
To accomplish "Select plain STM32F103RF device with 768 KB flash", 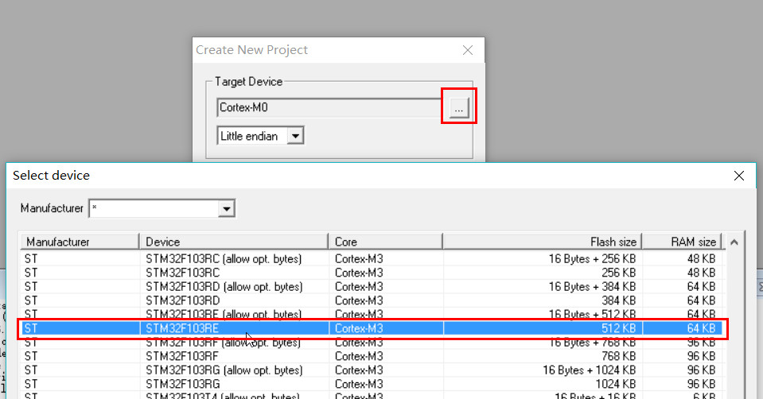I will tap(372, 356).
